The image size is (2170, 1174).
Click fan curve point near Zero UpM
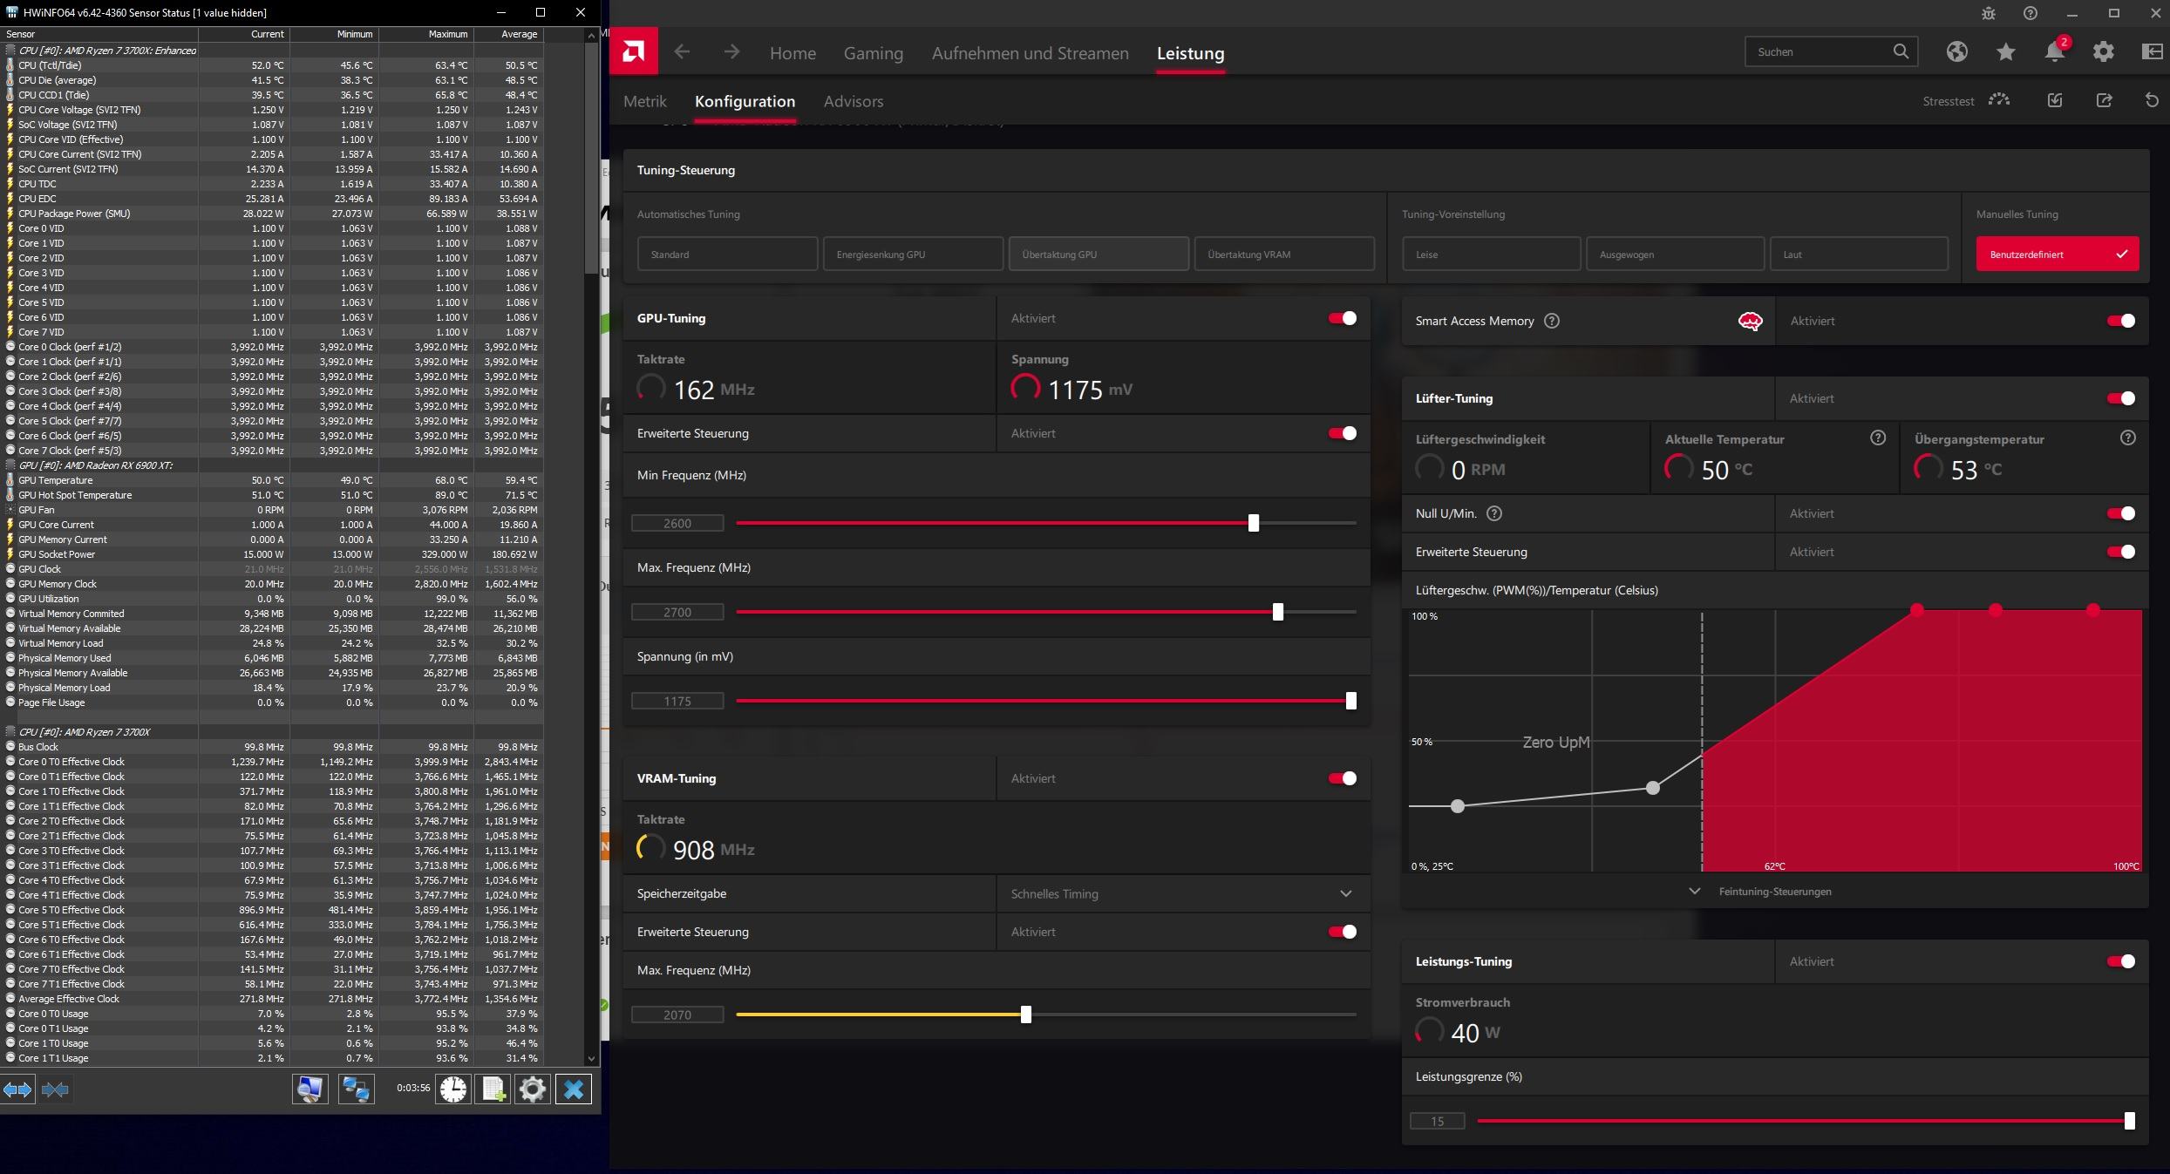1653,788
